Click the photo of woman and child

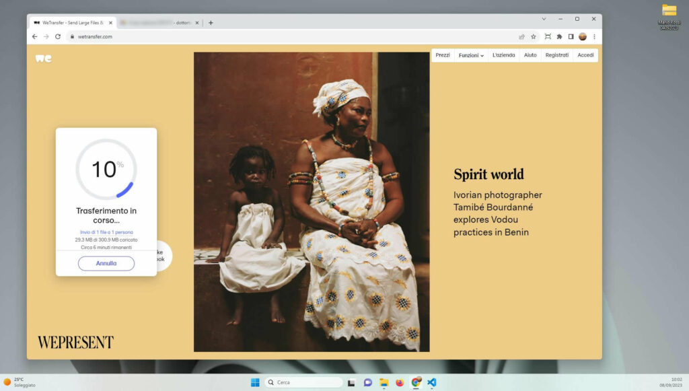312,202
